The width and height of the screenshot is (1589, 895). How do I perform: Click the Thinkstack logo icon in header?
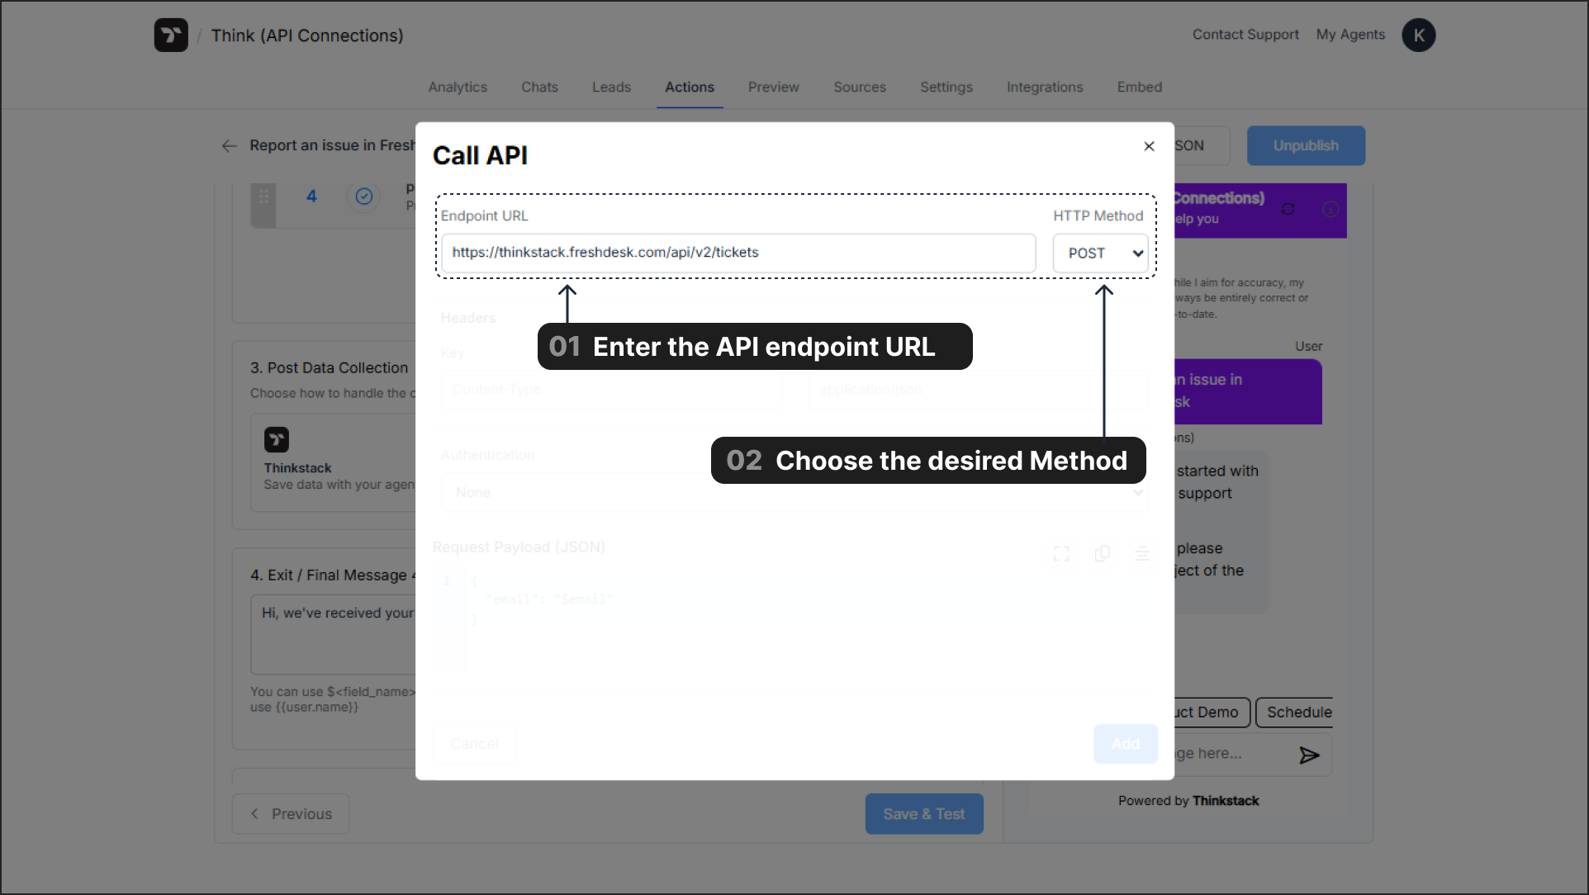[171, 36]
